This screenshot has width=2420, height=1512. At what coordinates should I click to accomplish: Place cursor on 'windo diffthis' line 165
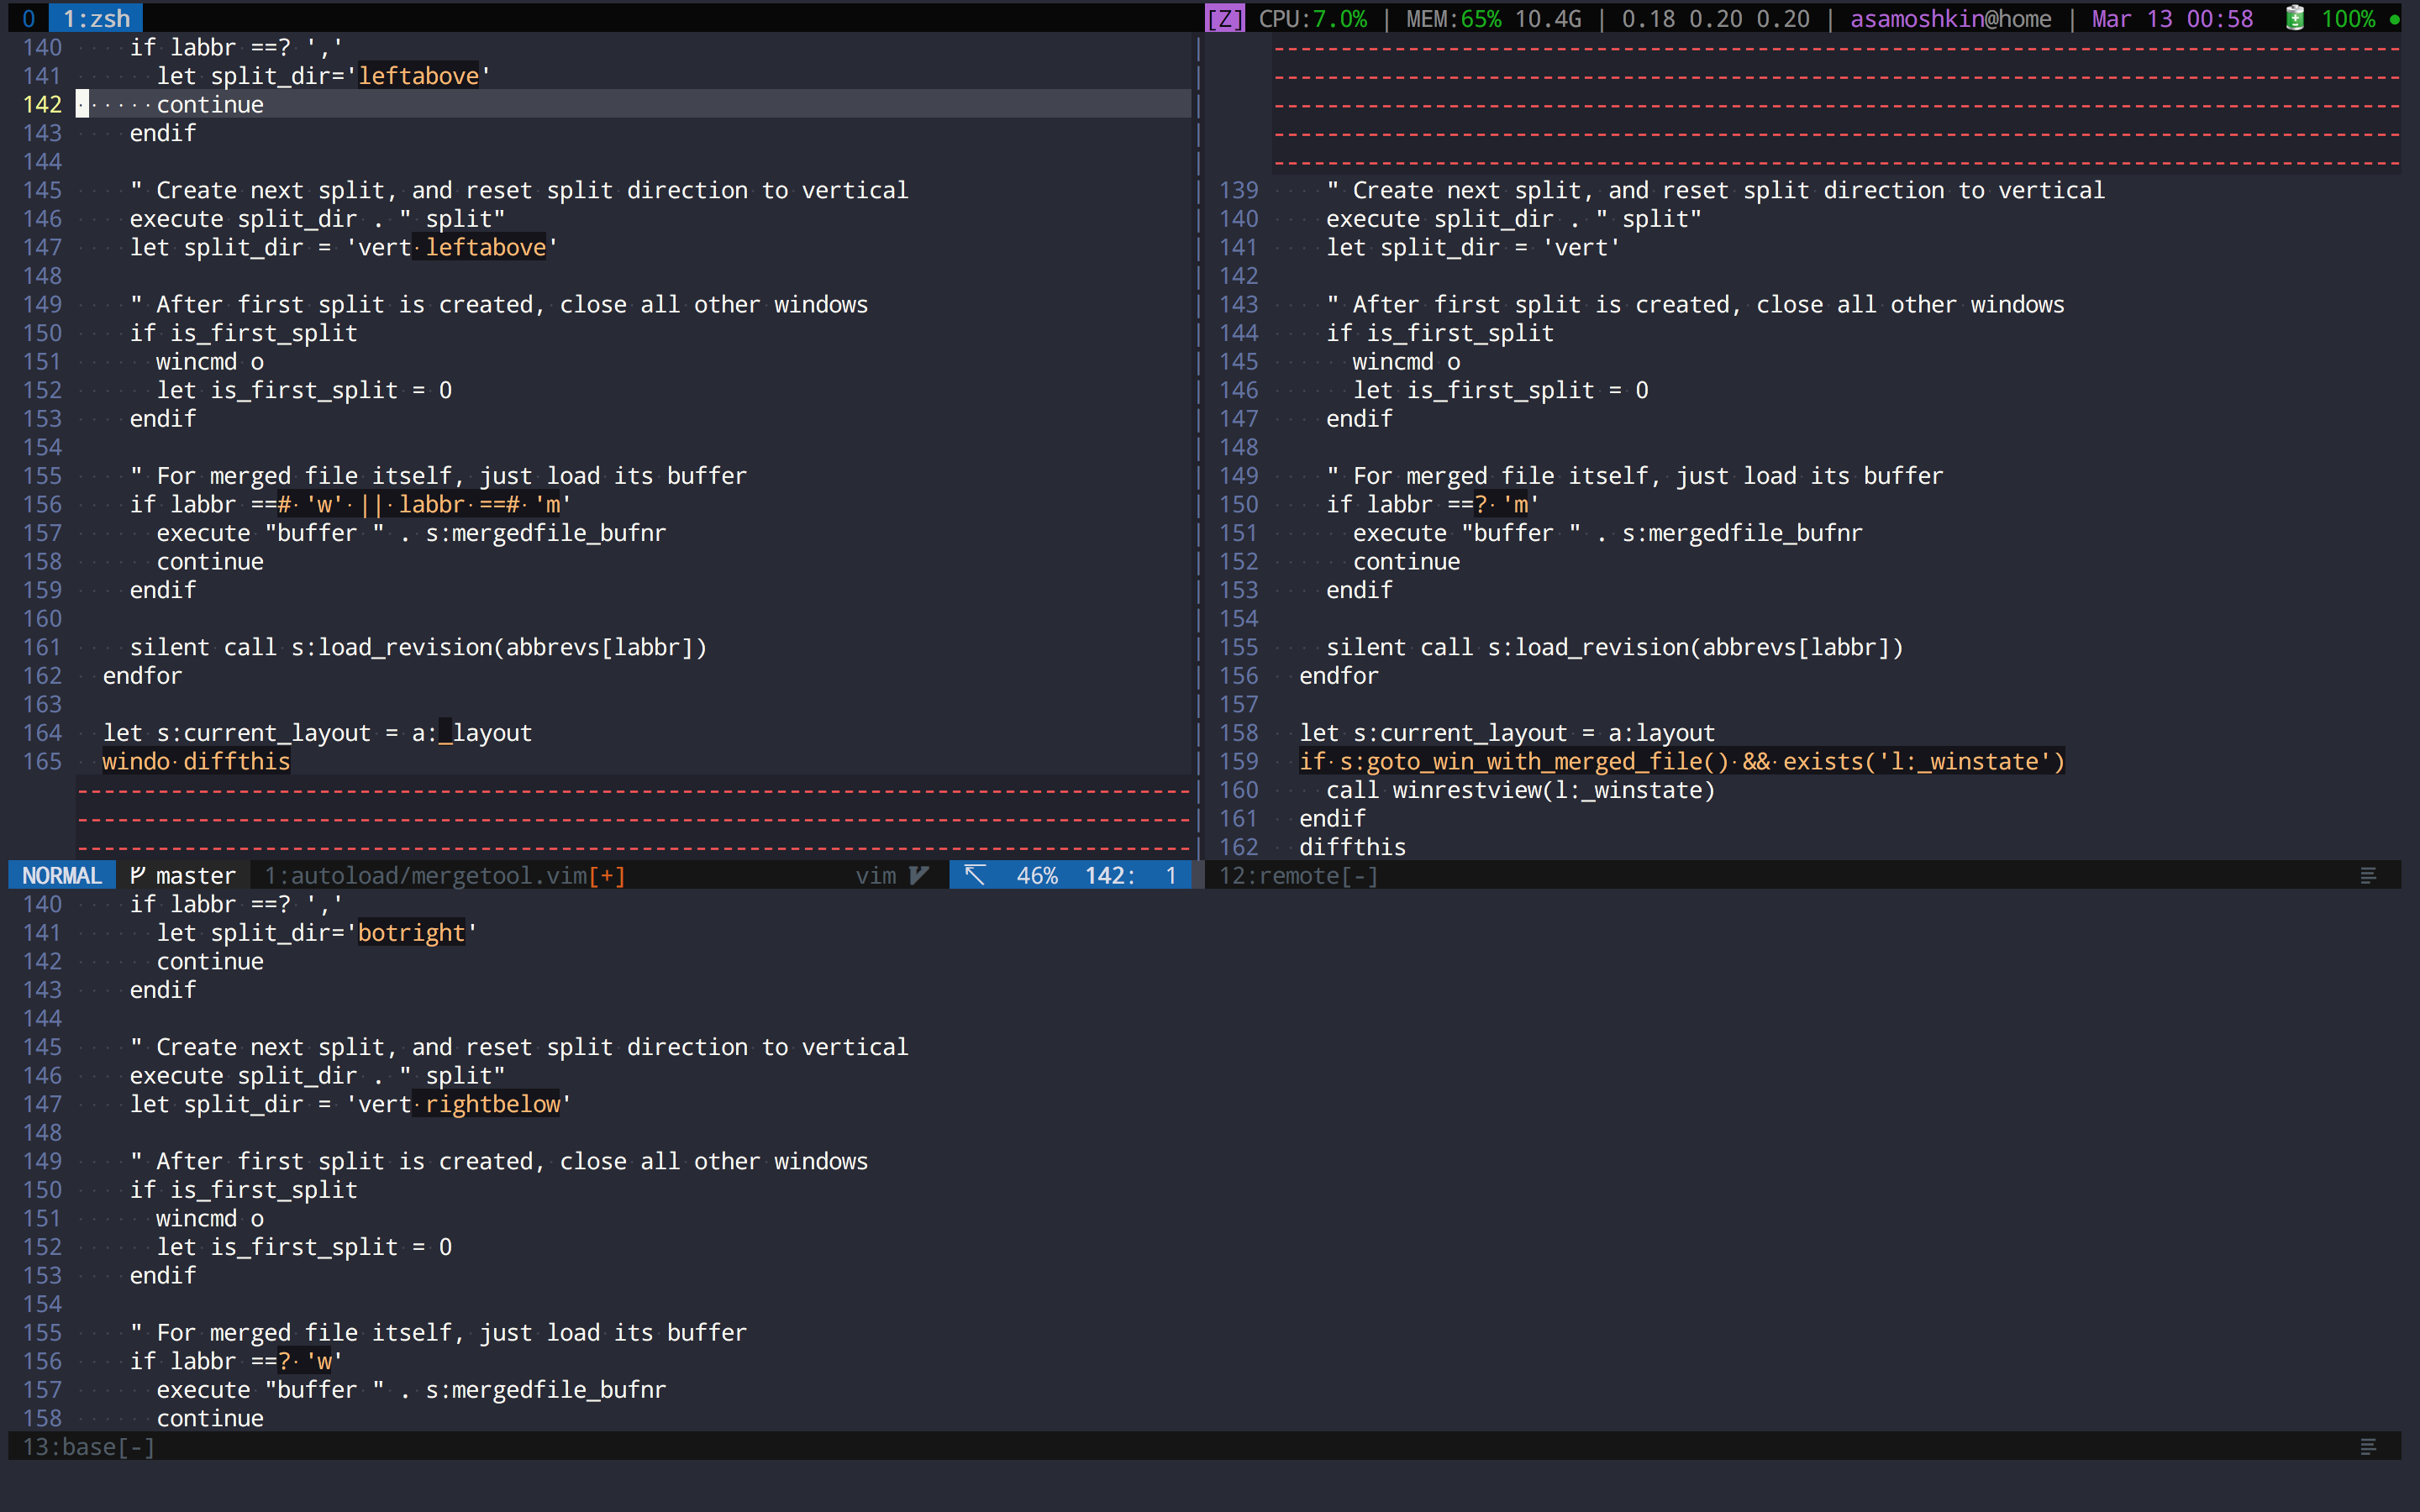tap(196, 761)
